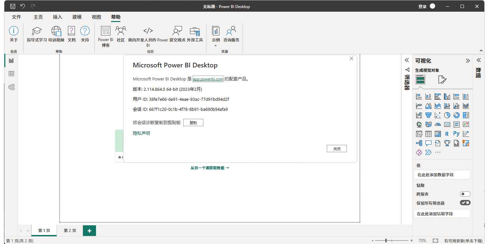This screenshot has height=244, width=489.
Task: Toggle the 跨报表 cross-report switch
Action: pyautogui.click(x=465, y=194)
